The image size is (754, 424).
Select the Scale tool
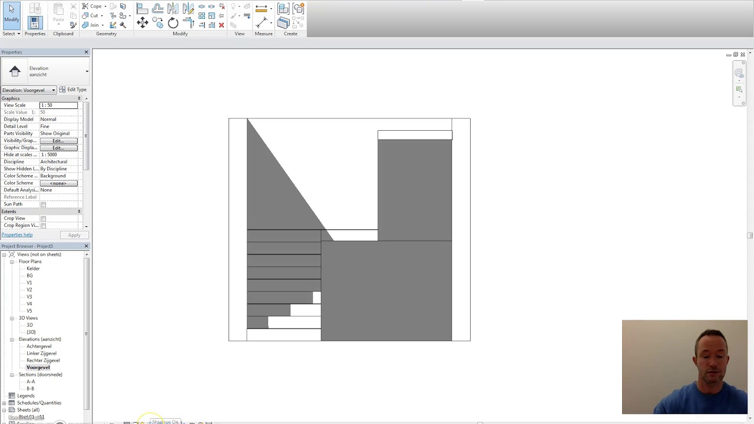click(211, 16)
